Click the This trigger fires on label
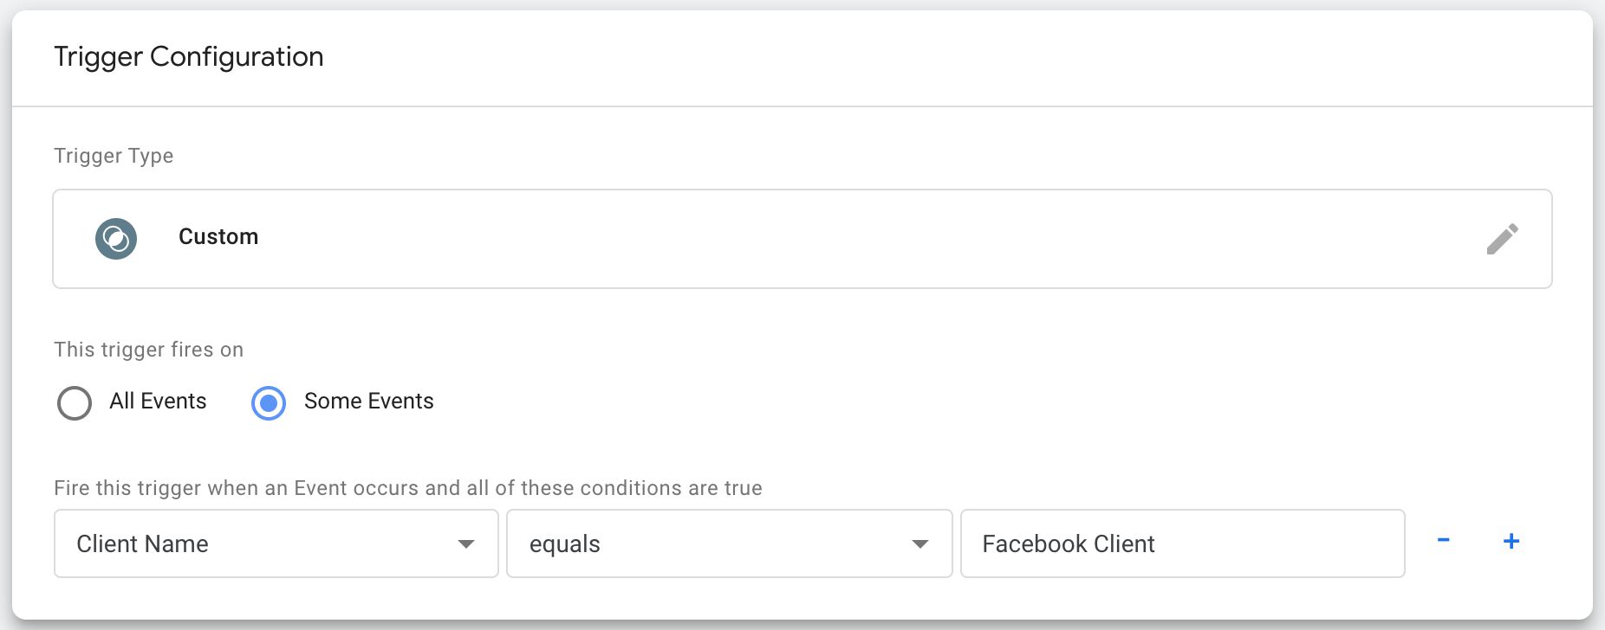The height and width of the screenshot is (630, 1605). coord(148,350)
